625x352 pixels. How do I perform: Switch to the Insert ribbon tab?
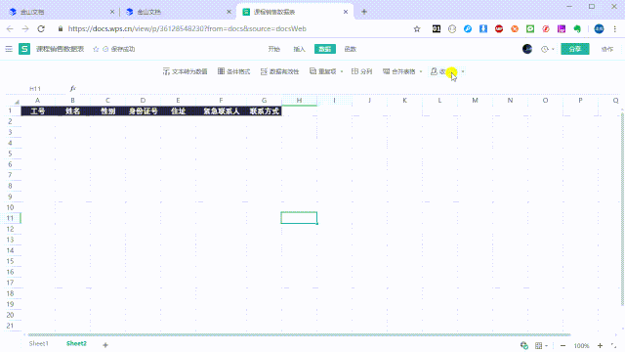click(x=299, y=49)
